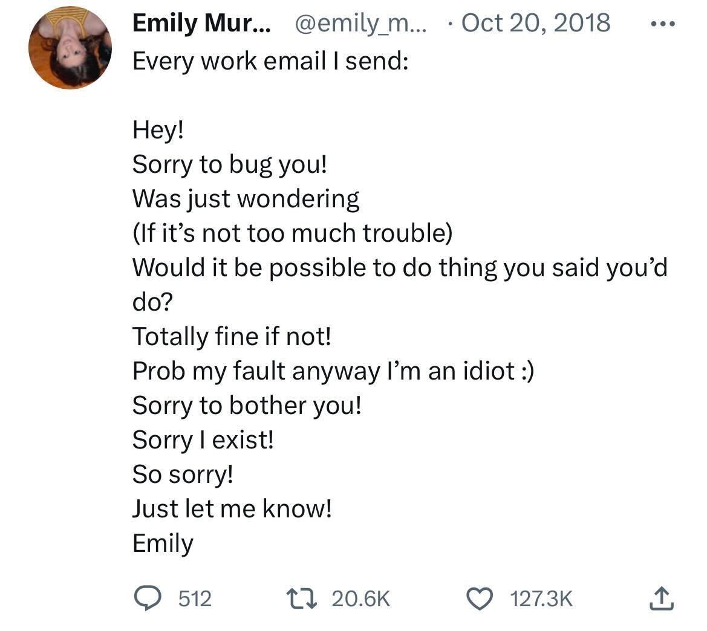Tap the share upload icon
This screenshot has height=631, width=707.
coord(660,598)
